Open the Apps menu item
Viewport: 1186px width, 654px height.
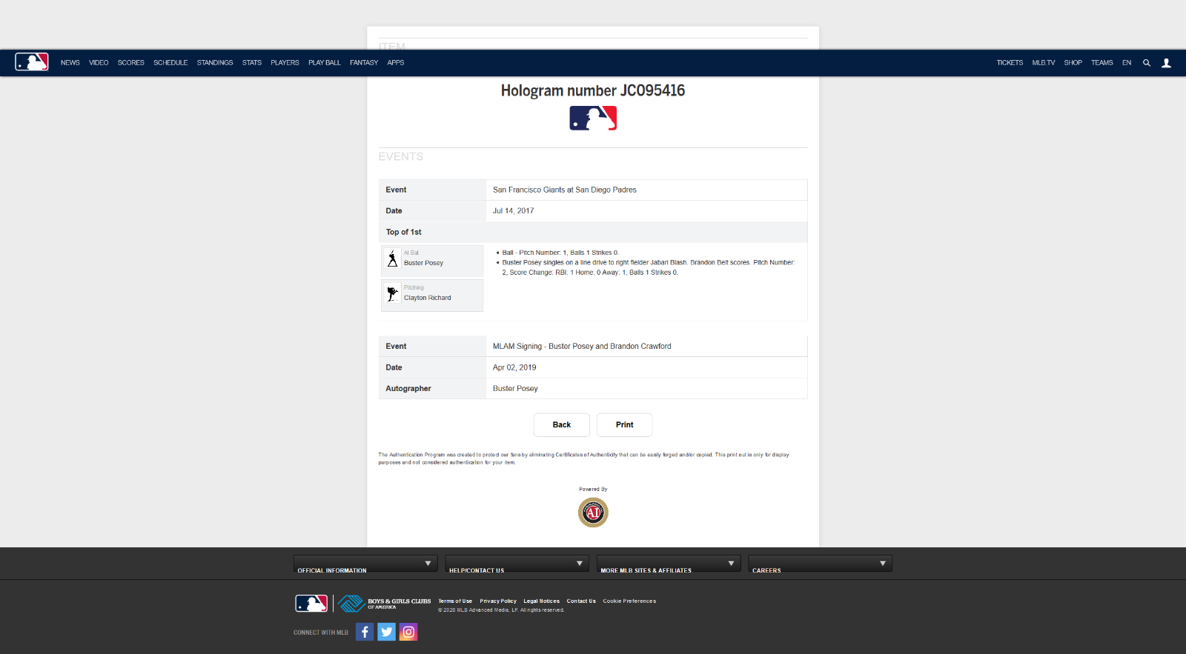tap(396, 63)
